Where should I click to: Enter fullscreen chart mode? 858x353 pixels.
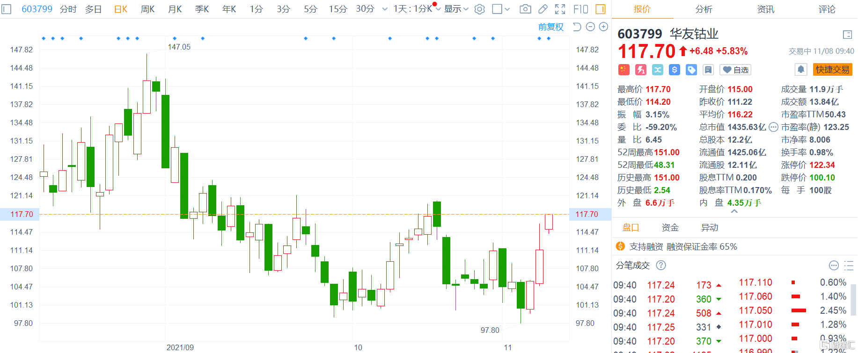pos(560,9)
